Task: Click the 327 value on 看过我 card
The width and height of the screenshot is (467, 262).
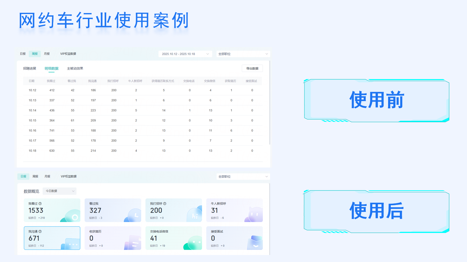Action: [95, 211]
